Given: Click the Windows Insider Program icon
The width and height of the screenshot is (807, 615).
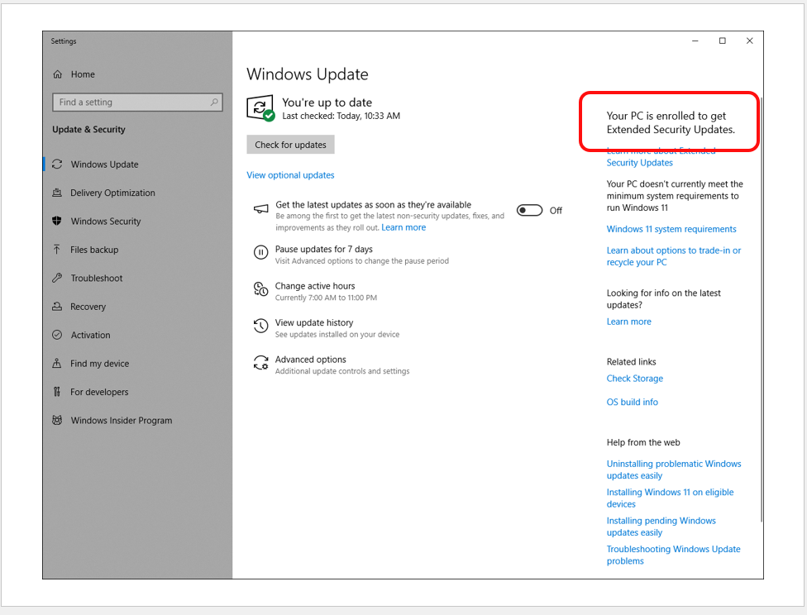Looking at the screenshot, I should 56,420.
